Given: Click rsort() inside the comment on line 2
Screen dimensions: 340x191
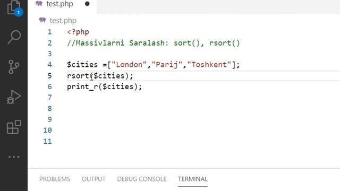Looking at the screenshot, I should [x=225, y=43].
